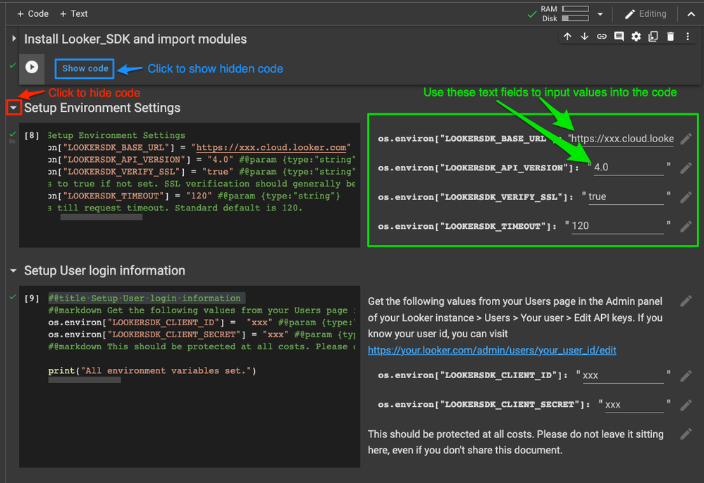This screenshot has width=704, height=483.
Task: Edit the LOOKERSDK_API_VERSION field
Action: (x=628, y=168)
